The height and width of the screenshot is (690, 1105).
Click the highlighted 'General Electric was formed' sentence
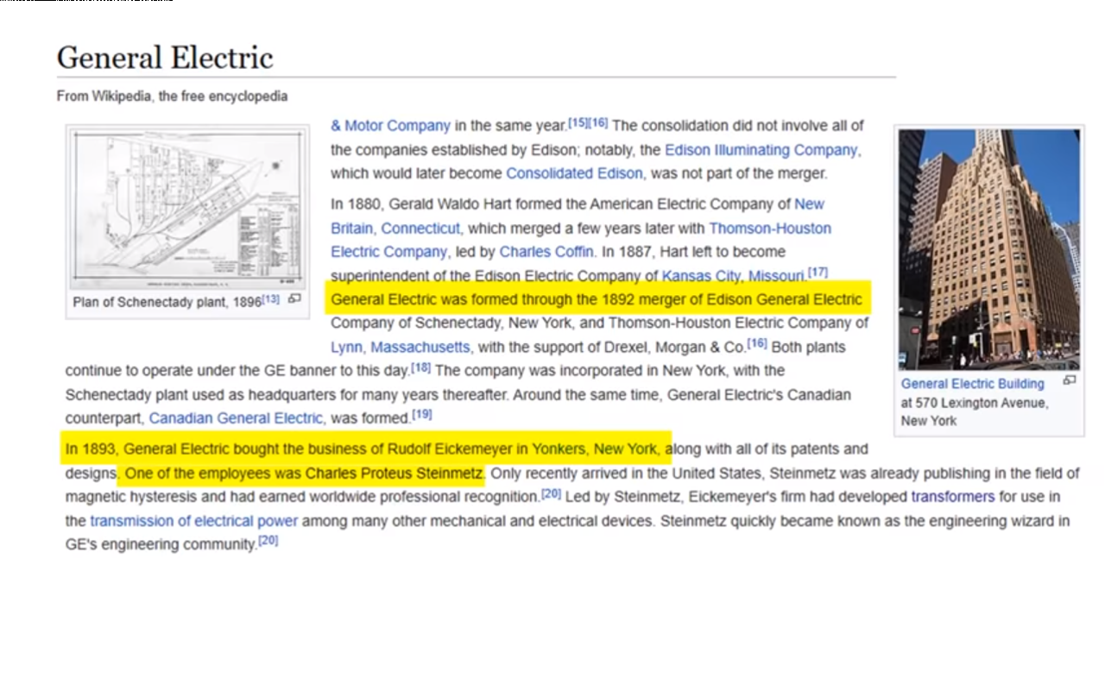click(597, 299)
